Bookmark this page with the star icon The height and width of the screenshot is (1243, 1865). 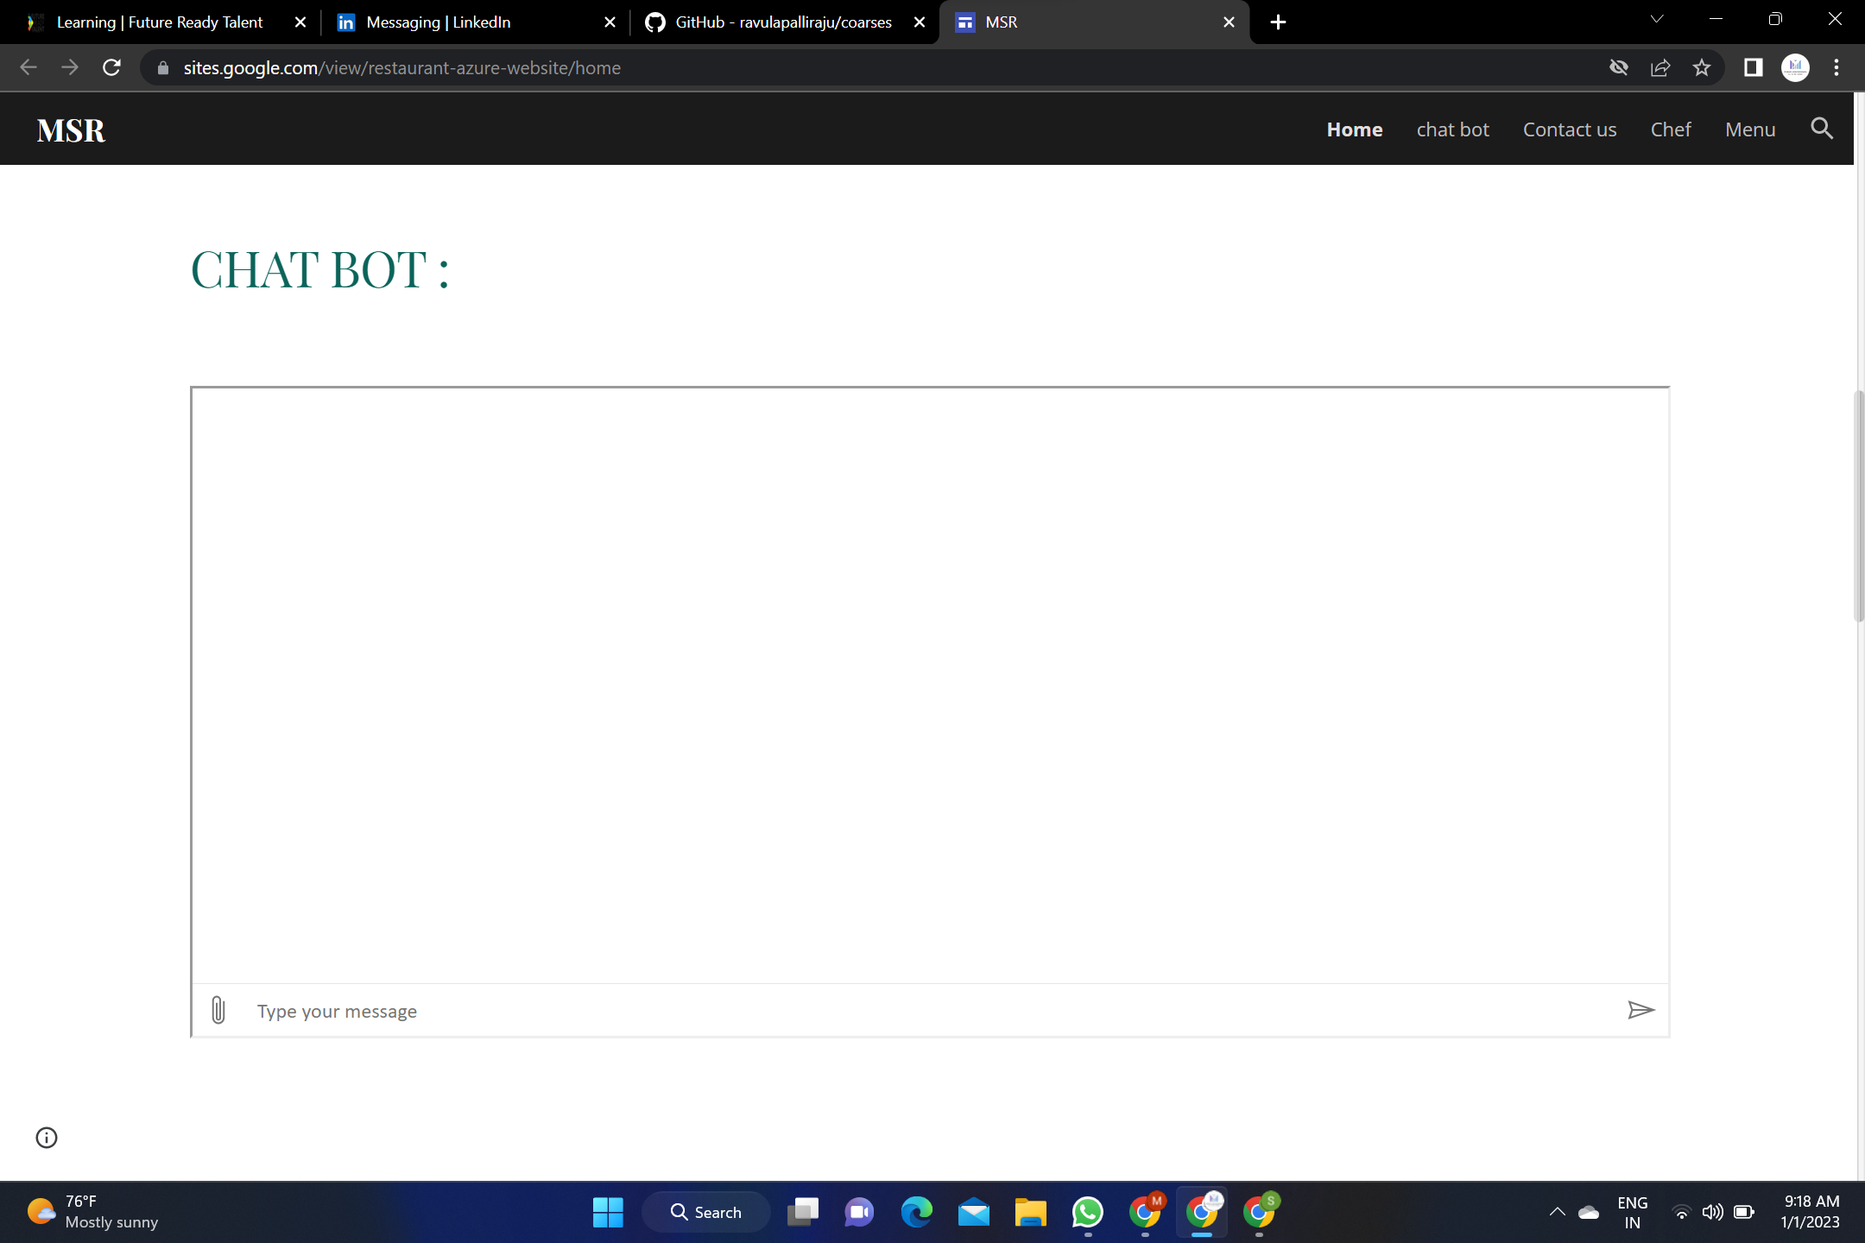pos(1702,67)
